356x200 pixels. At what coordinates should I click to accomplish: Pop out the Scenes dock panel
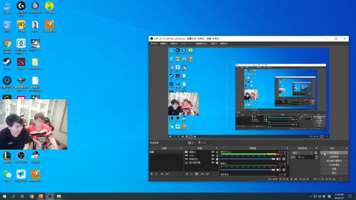(x=181, y=148)
